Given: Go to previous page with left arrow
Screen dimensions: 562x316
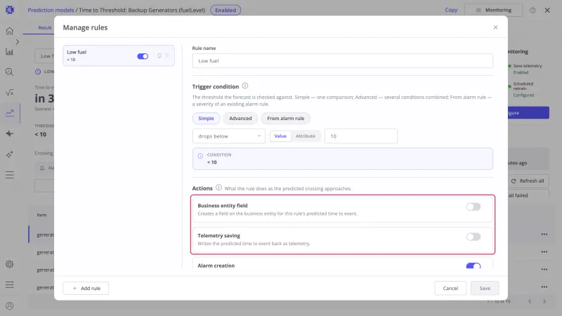Looking at the screenshot, I should pos(530,301).
